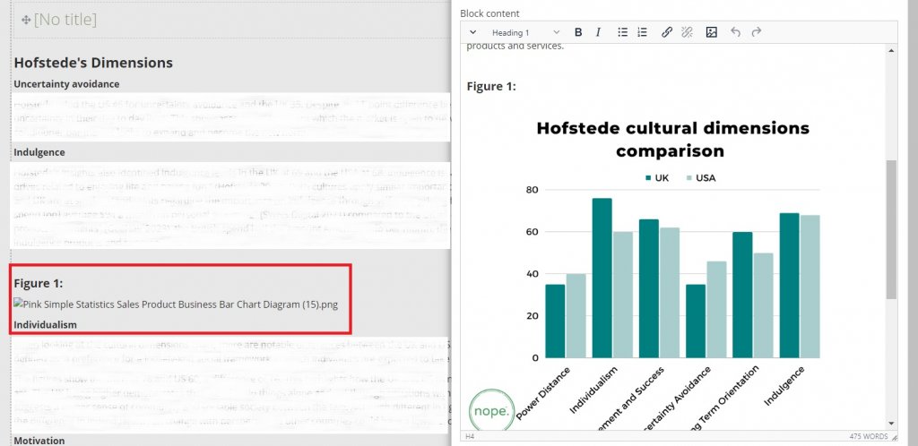Click the insert link icon
Viewport: 918px width, 446px height.
pyautogui.click(x=666, y=32)
